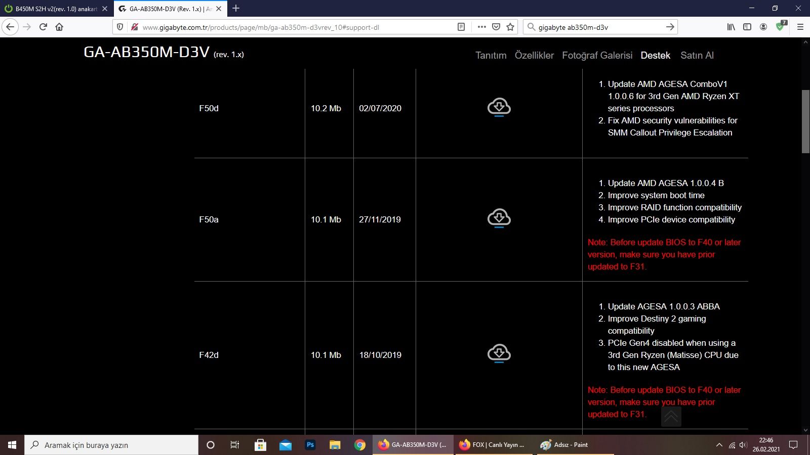Toggle Firefox sidebar view

[747, 27]
